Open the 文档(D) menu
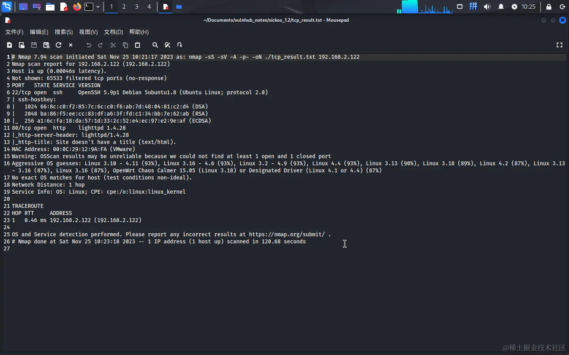The width and height of the screenshot is (569, 355). point(113,32)
